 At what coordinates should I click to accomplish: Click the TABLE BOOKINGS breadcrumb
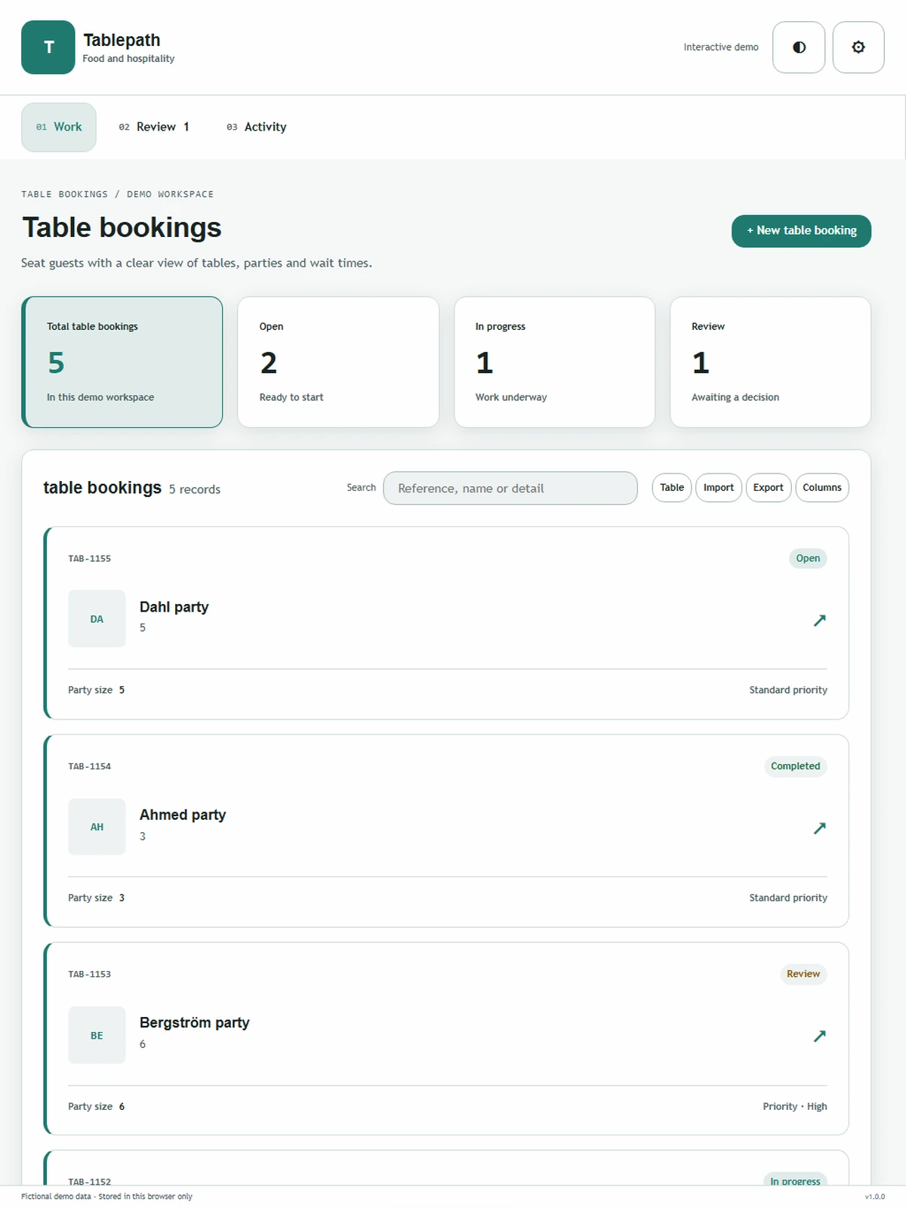click(65, 194)
